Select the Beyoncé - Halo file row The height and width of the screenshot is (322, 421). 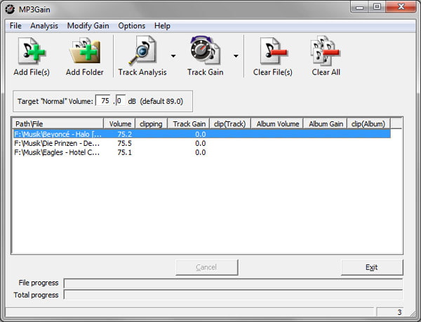[58, 134]
